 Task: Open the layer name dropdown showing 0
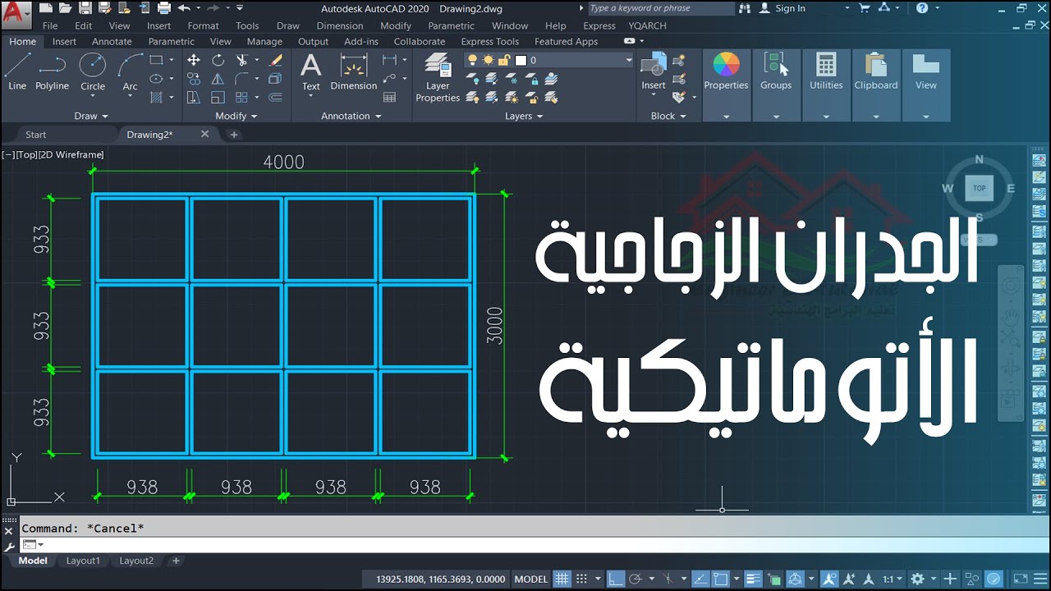(x=629, y=60)
